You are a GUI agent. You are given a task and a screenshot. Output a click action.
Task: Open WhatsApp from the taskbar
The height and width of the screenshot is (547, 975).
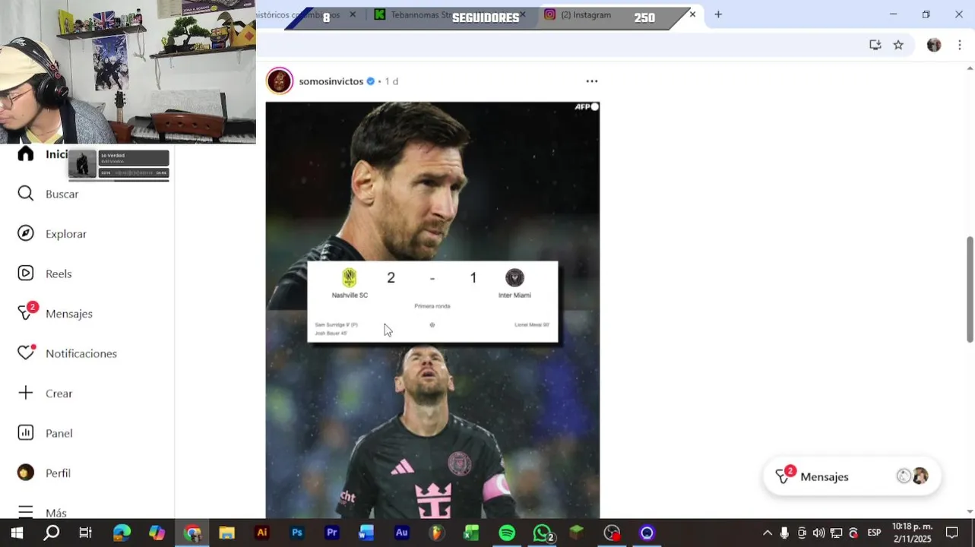pos(543,533)
